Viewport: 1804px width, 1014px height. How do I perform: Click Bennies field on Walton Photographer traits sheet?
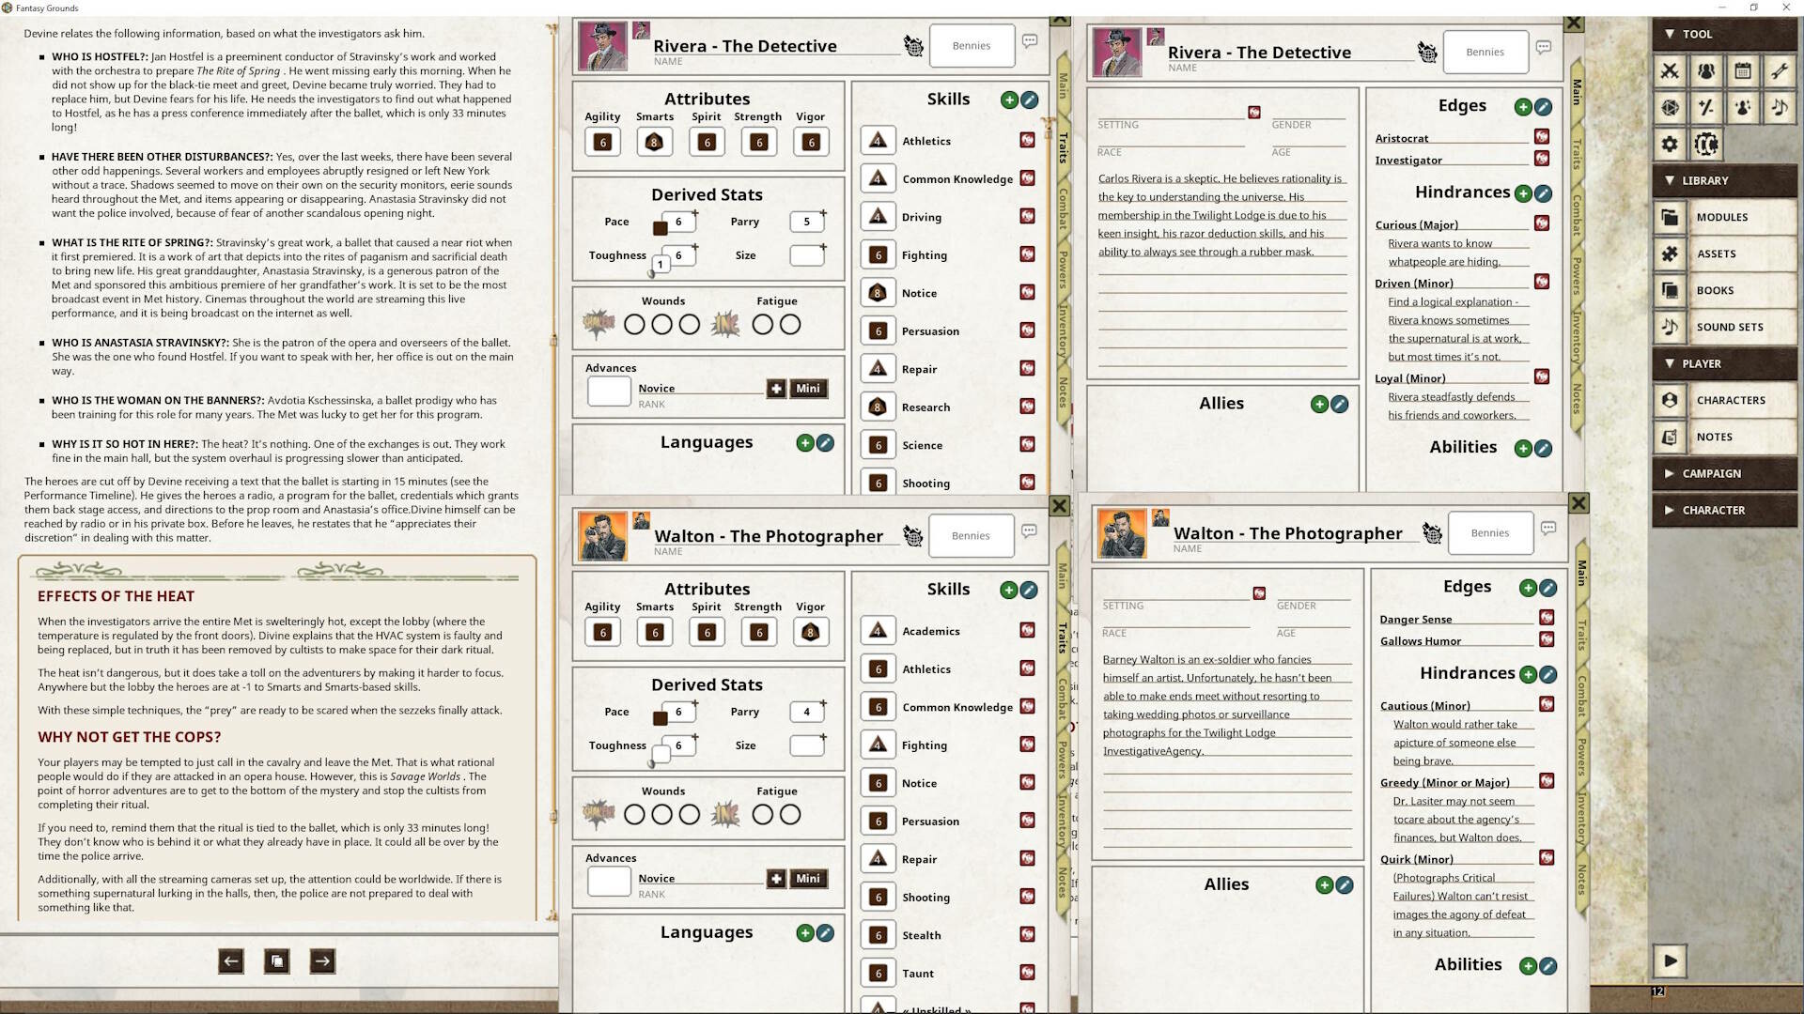click(971, 536)
